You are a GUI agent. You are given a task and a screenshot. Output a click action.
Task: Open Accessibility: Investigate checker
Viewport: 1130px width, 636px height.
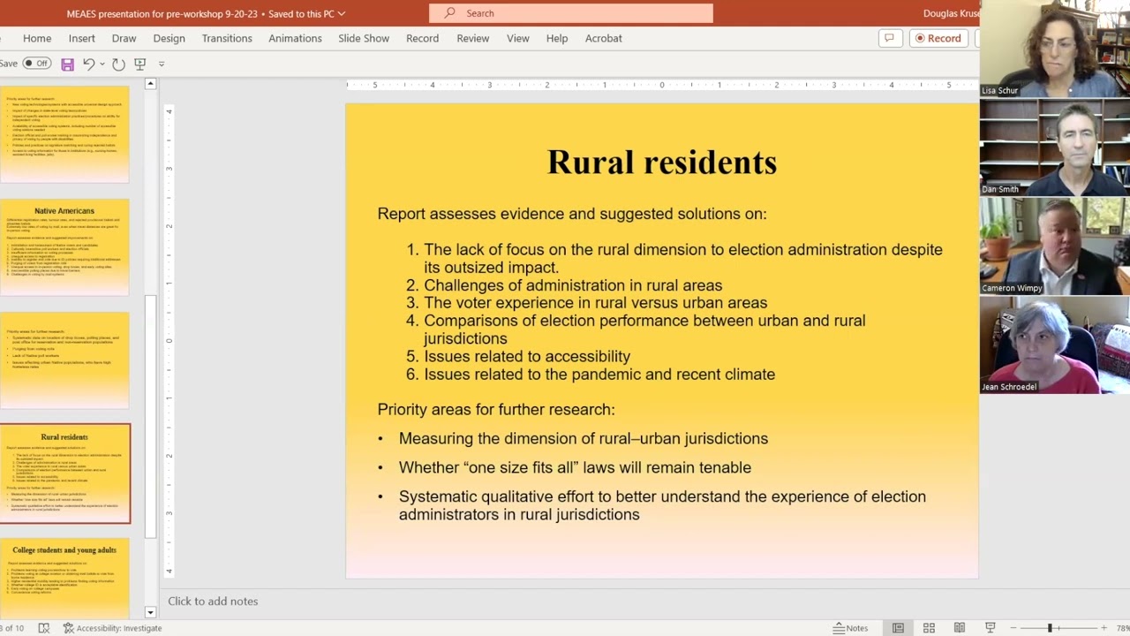click(x=112, y=628)
